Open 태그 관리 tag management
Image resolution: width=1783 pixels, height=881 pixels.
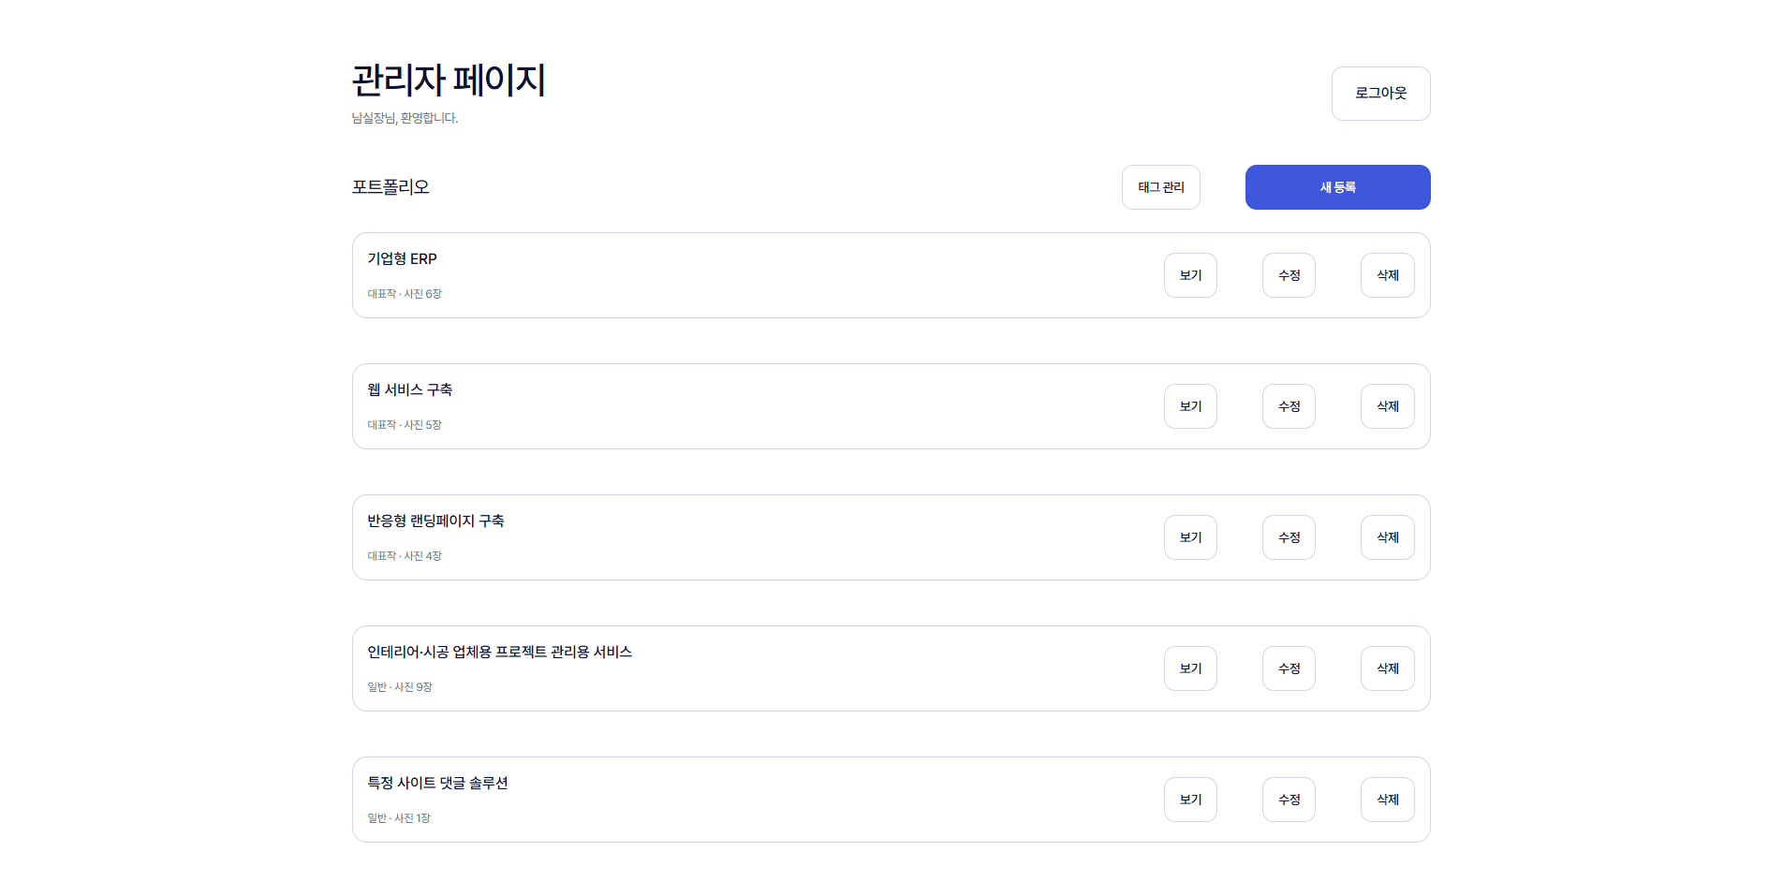click(1161, 187)
